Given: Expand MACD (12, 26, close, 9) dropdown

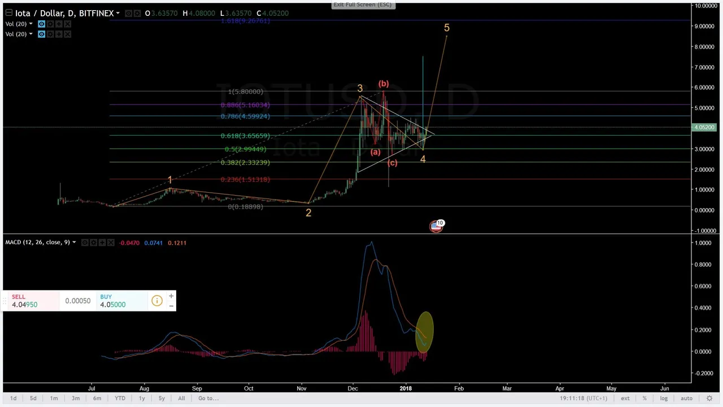Looking at the screenshot, I should tap(73, 243).
